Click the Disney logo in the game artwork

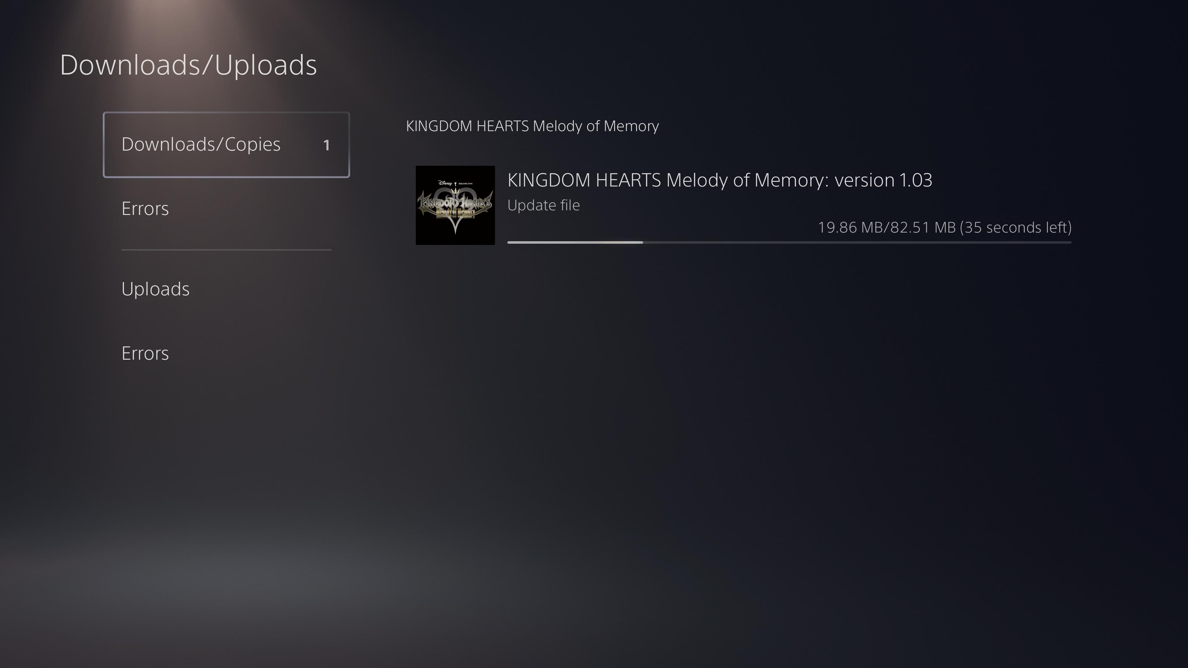click(x=445, y=183)
